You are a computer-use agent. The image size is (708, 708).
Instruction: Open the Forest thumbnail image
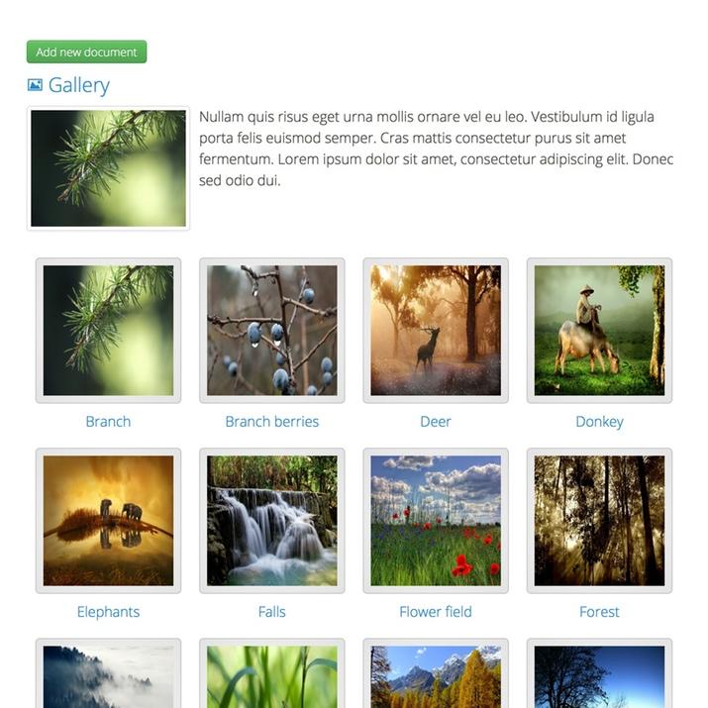click(600, 521)
